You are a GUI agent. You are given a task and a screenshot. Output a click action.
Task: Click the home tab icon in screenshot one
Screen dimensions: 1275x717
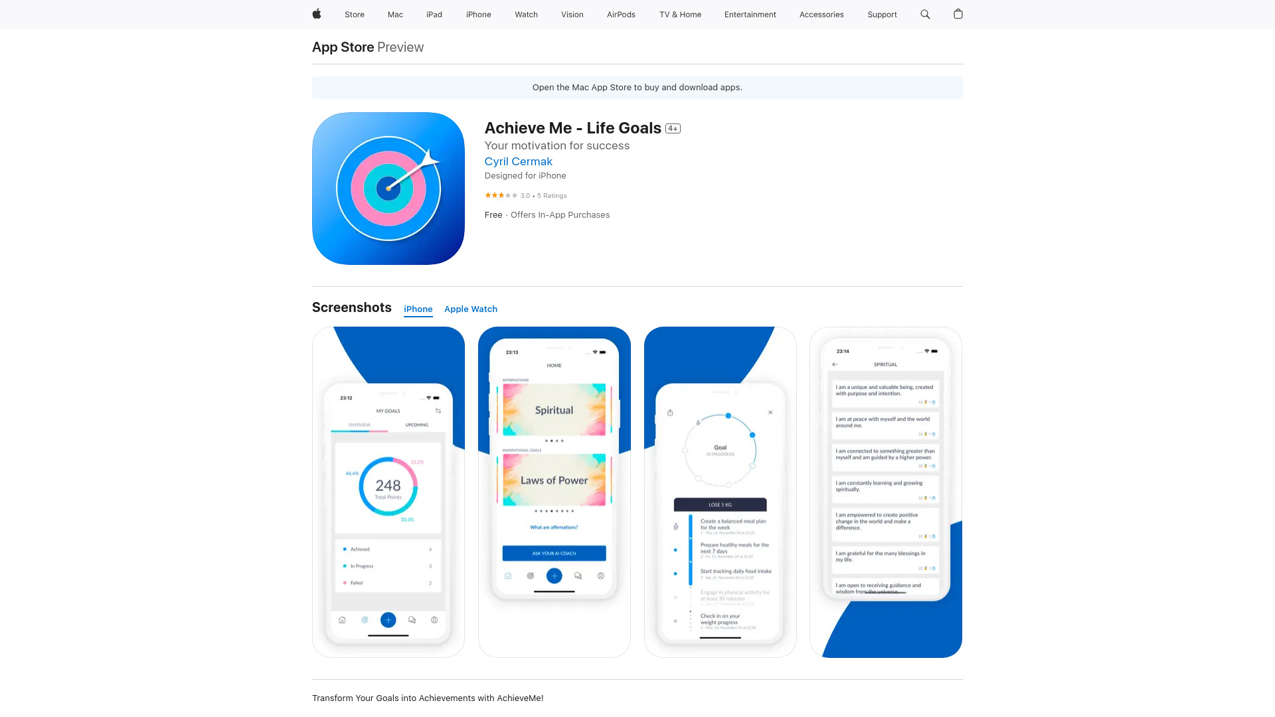click(x=343, y=620)
